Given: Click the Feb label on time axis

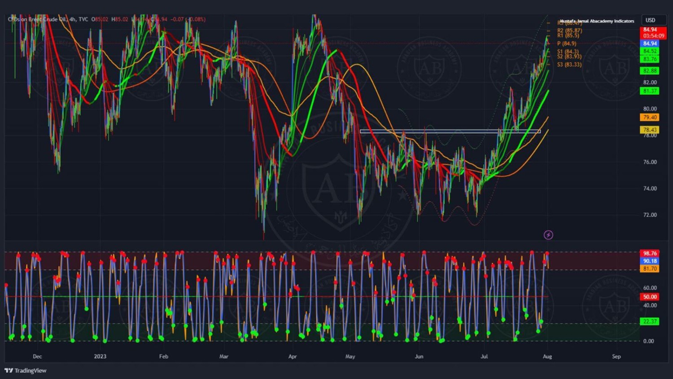Looking at the screenshot, I should pos(164,357).
